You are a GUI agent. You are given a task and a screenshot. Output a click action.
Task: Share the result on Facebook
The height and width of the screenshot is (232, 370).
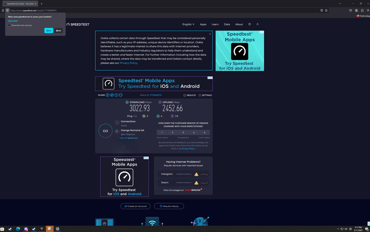click(116, 95)
